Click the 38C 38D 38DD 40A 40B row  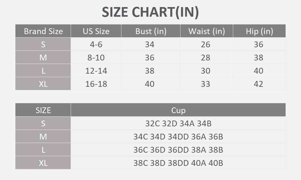[x=178, y=163]
